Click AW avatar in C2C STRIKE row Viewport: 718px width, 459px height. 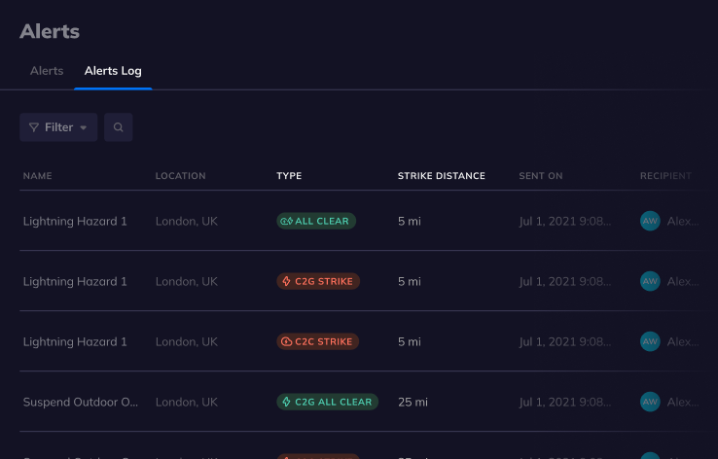pos(650,342)
